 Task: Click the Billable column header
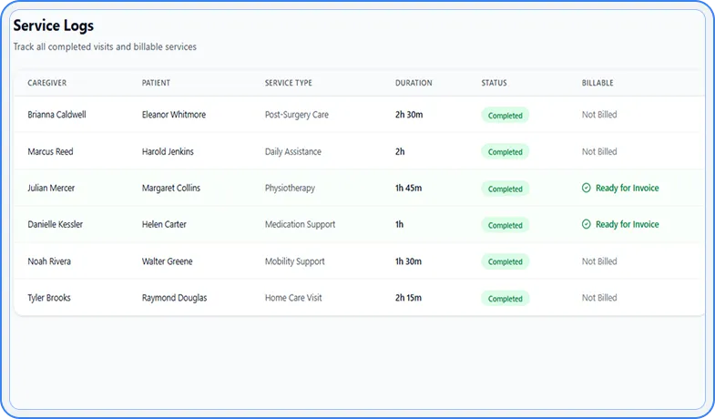(x=598, y=84)
